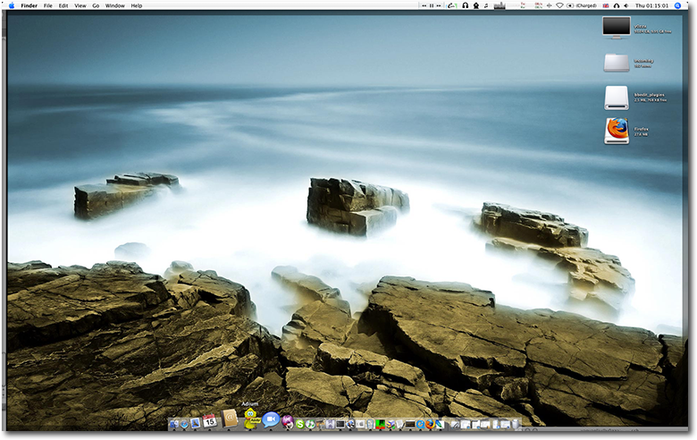Open the Finder menu in menu bar

click(x=29, y=5)
